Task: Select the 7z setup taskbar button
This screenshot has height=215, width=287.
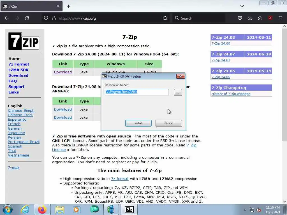Action: pos(129,209)
